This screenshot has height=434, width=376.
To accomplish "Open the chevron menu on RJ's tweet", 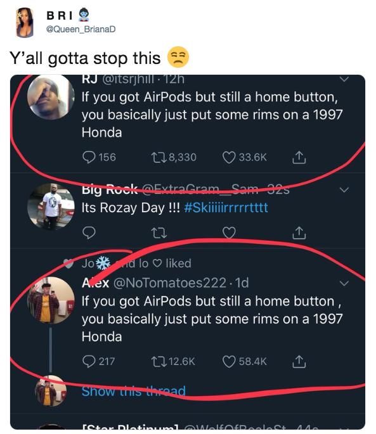I will tap(344, 79).
